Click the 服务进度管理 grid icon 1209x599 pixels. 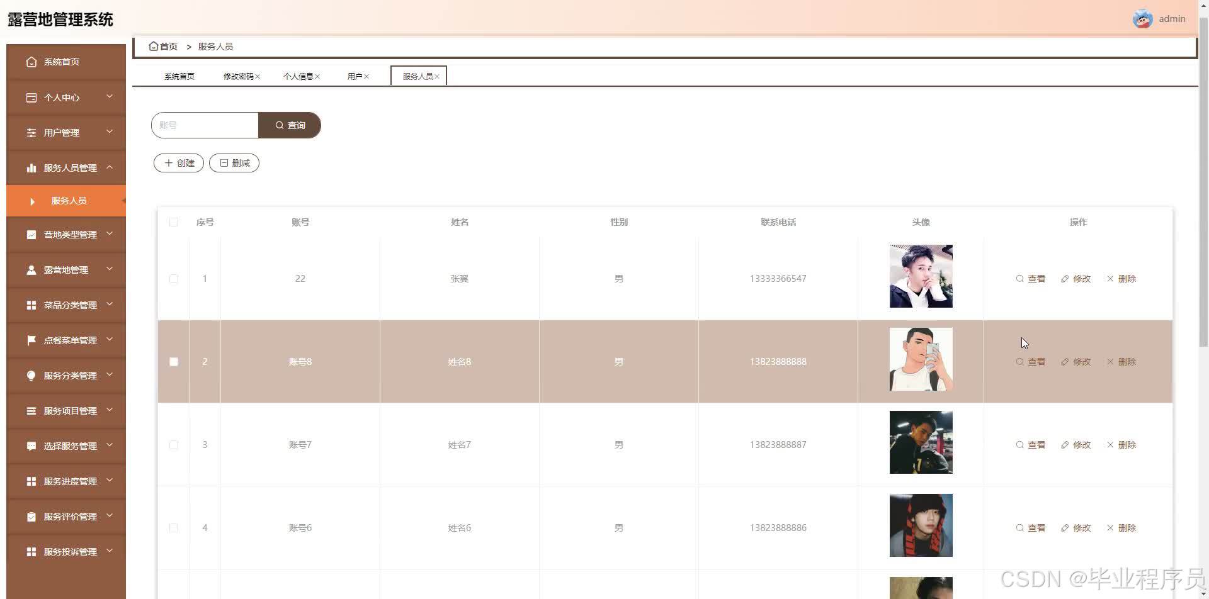[x=31, y=481]
